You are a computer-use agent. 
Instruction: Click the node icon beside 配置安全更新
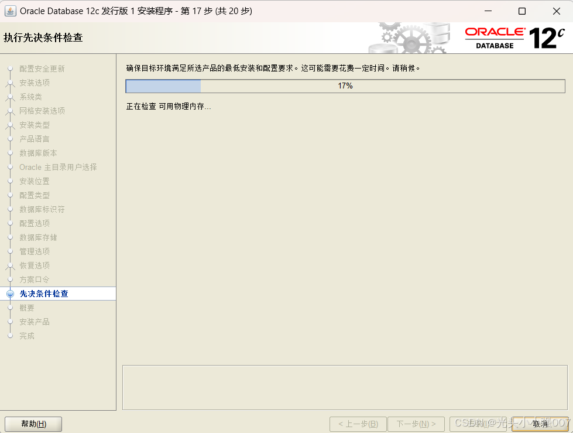[x=10, y=69]
